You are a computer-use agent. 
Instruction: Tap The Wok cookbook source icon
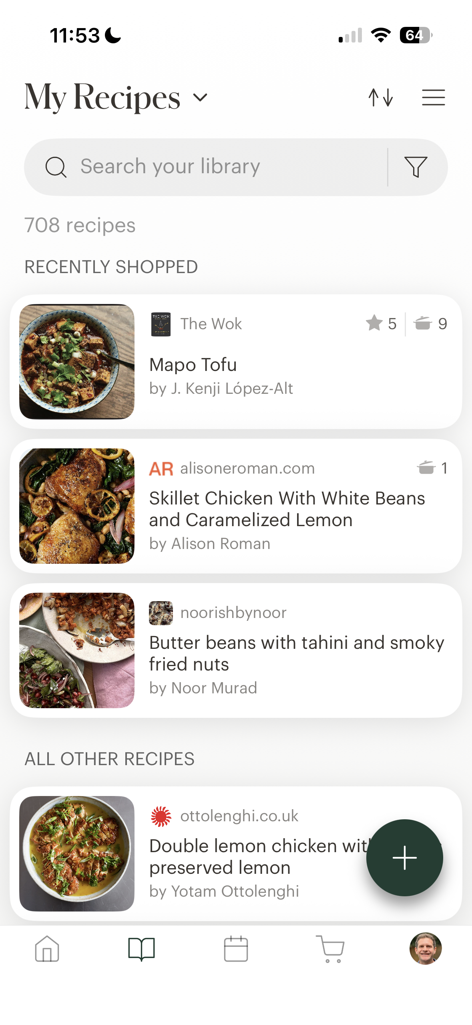tap(161, 324)
